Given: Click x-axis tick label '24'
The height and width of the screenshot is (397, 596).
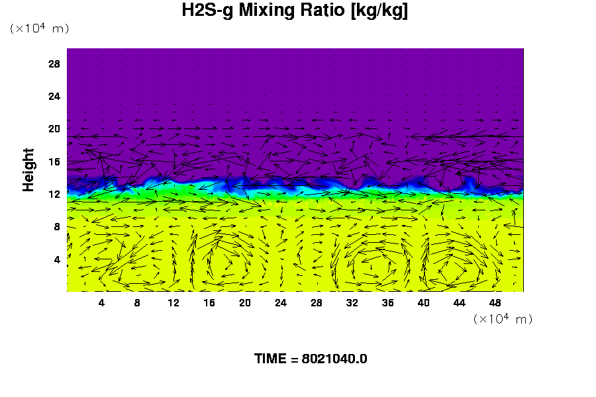Looking at the screenshot, I should (x=281, y=303).
